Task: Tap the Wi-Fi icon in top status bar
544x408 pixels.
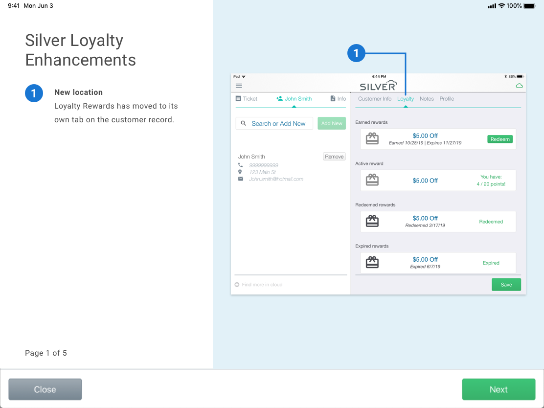Action: tap(501, 6)
